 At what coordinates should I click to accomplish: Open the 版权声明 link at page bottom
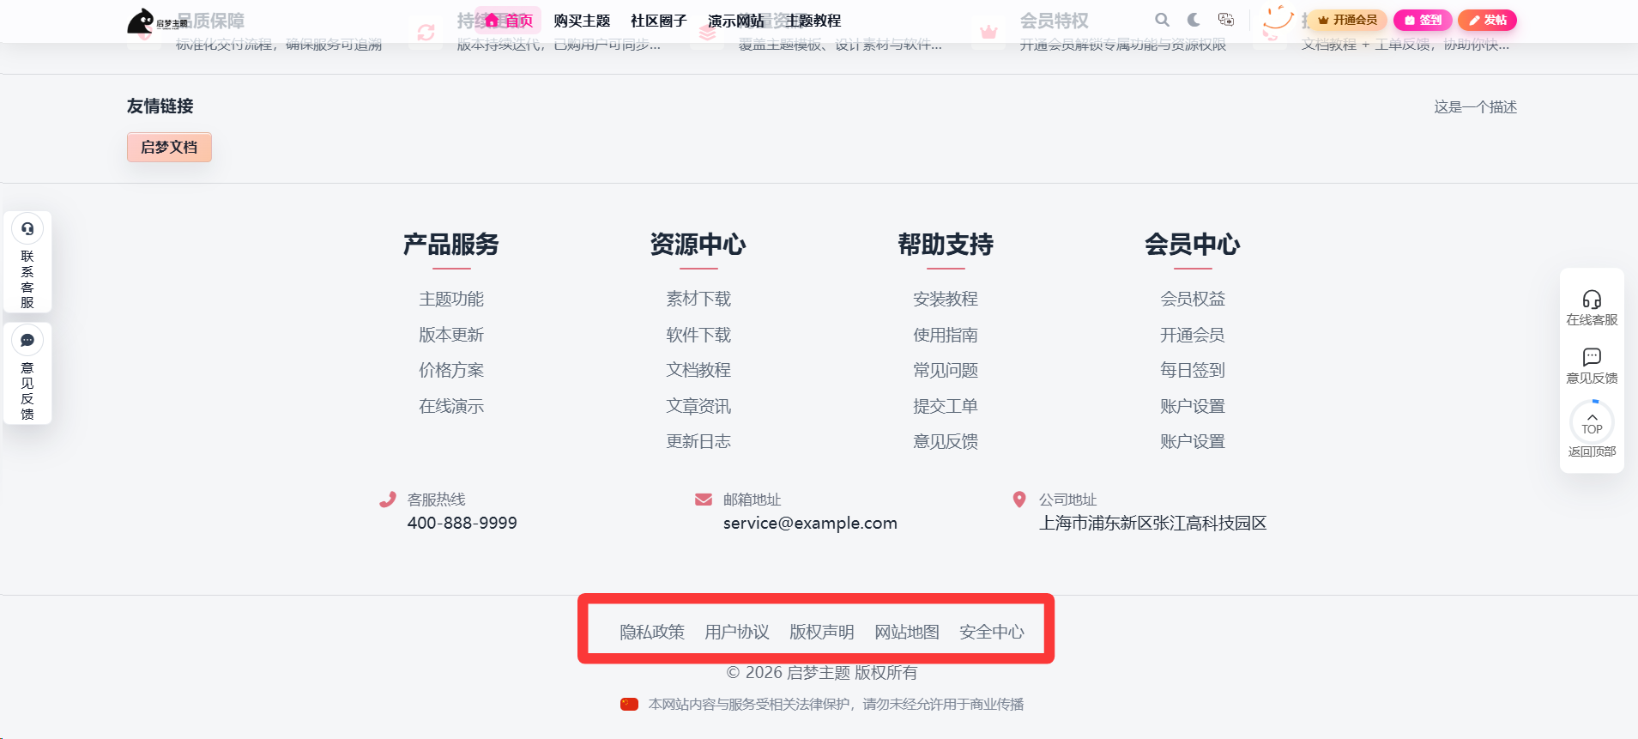click(822, 633)
